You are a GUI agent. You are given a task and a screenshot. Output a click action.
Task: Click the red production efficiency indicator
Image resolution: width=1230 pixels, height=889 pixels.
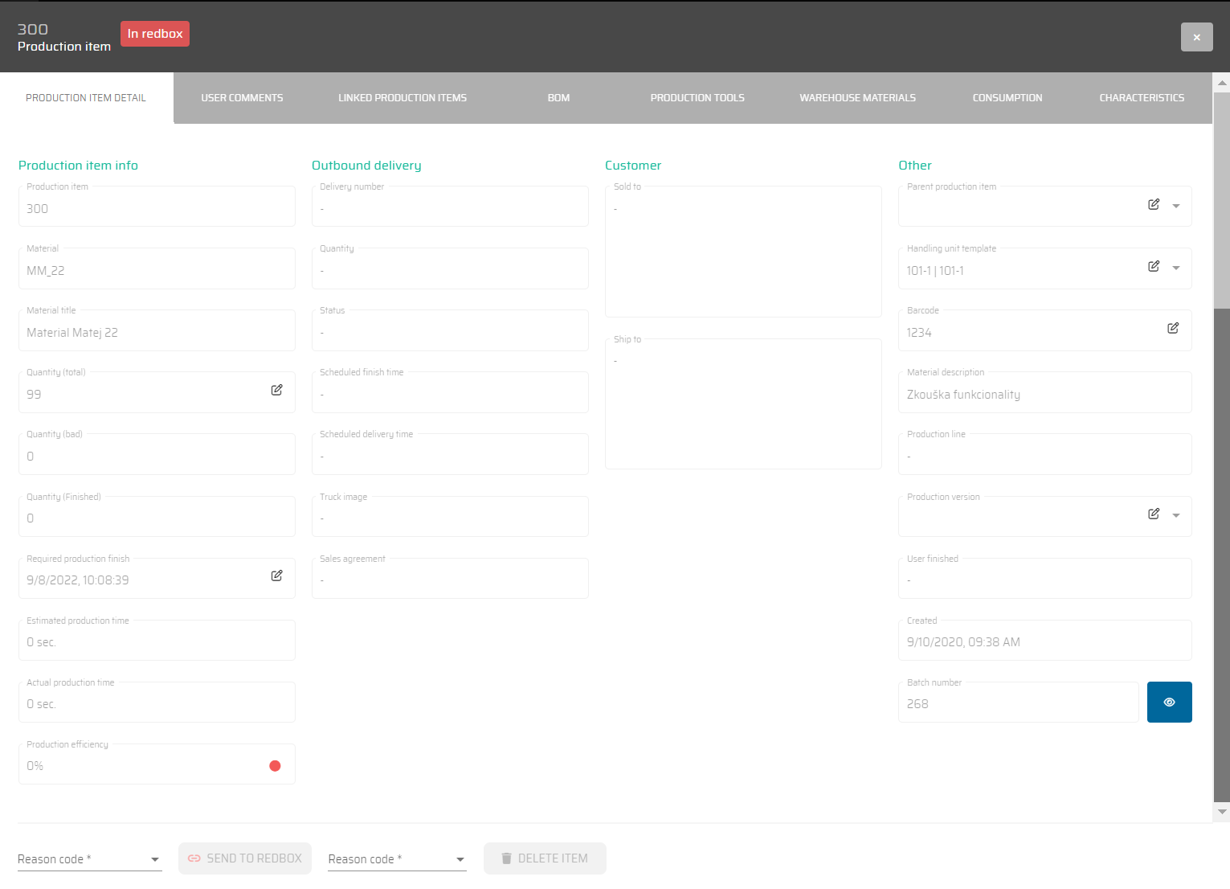pyautogui.click(x=275, y=766)
